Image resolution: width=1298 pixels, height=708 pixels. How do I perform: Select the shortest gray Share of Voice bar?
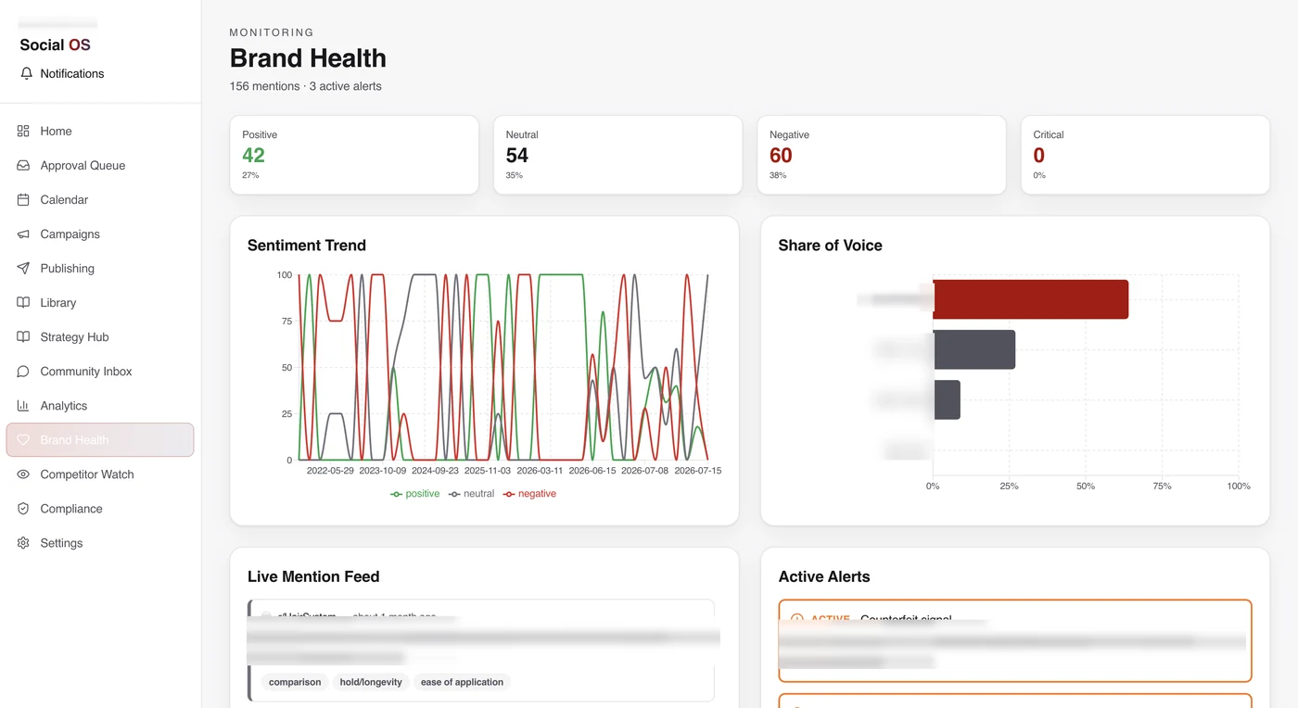(947, 399)
